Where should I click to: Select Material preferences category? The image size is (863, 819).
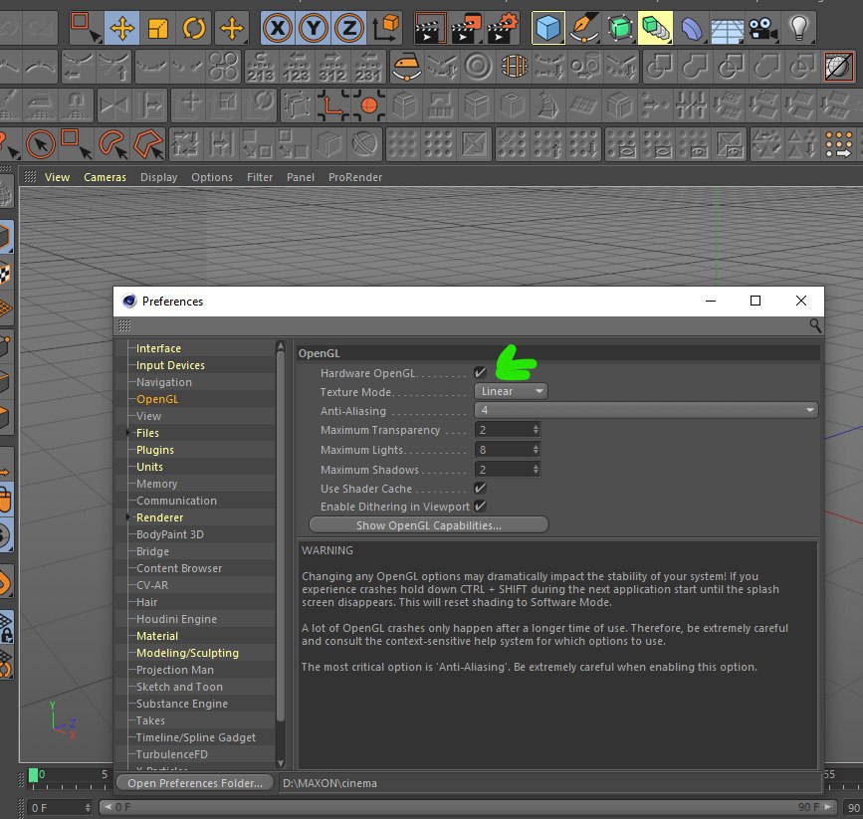157,636
